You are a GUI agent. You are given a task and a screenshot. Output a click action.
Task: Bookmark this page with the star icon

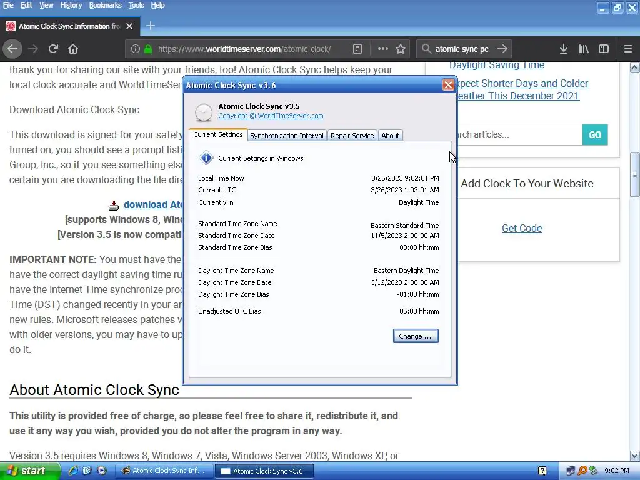pos(401,49)
